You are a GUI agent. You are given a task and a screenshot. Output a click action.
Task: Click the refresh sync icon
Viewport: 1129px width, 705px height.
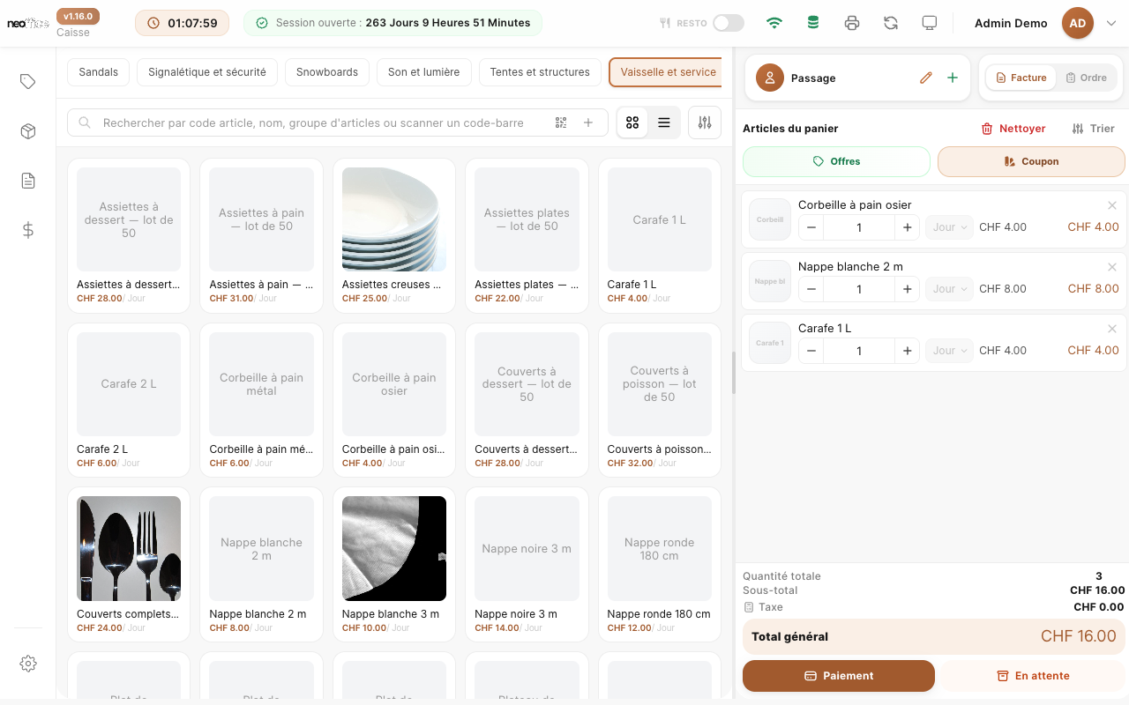tap(891, 23)
